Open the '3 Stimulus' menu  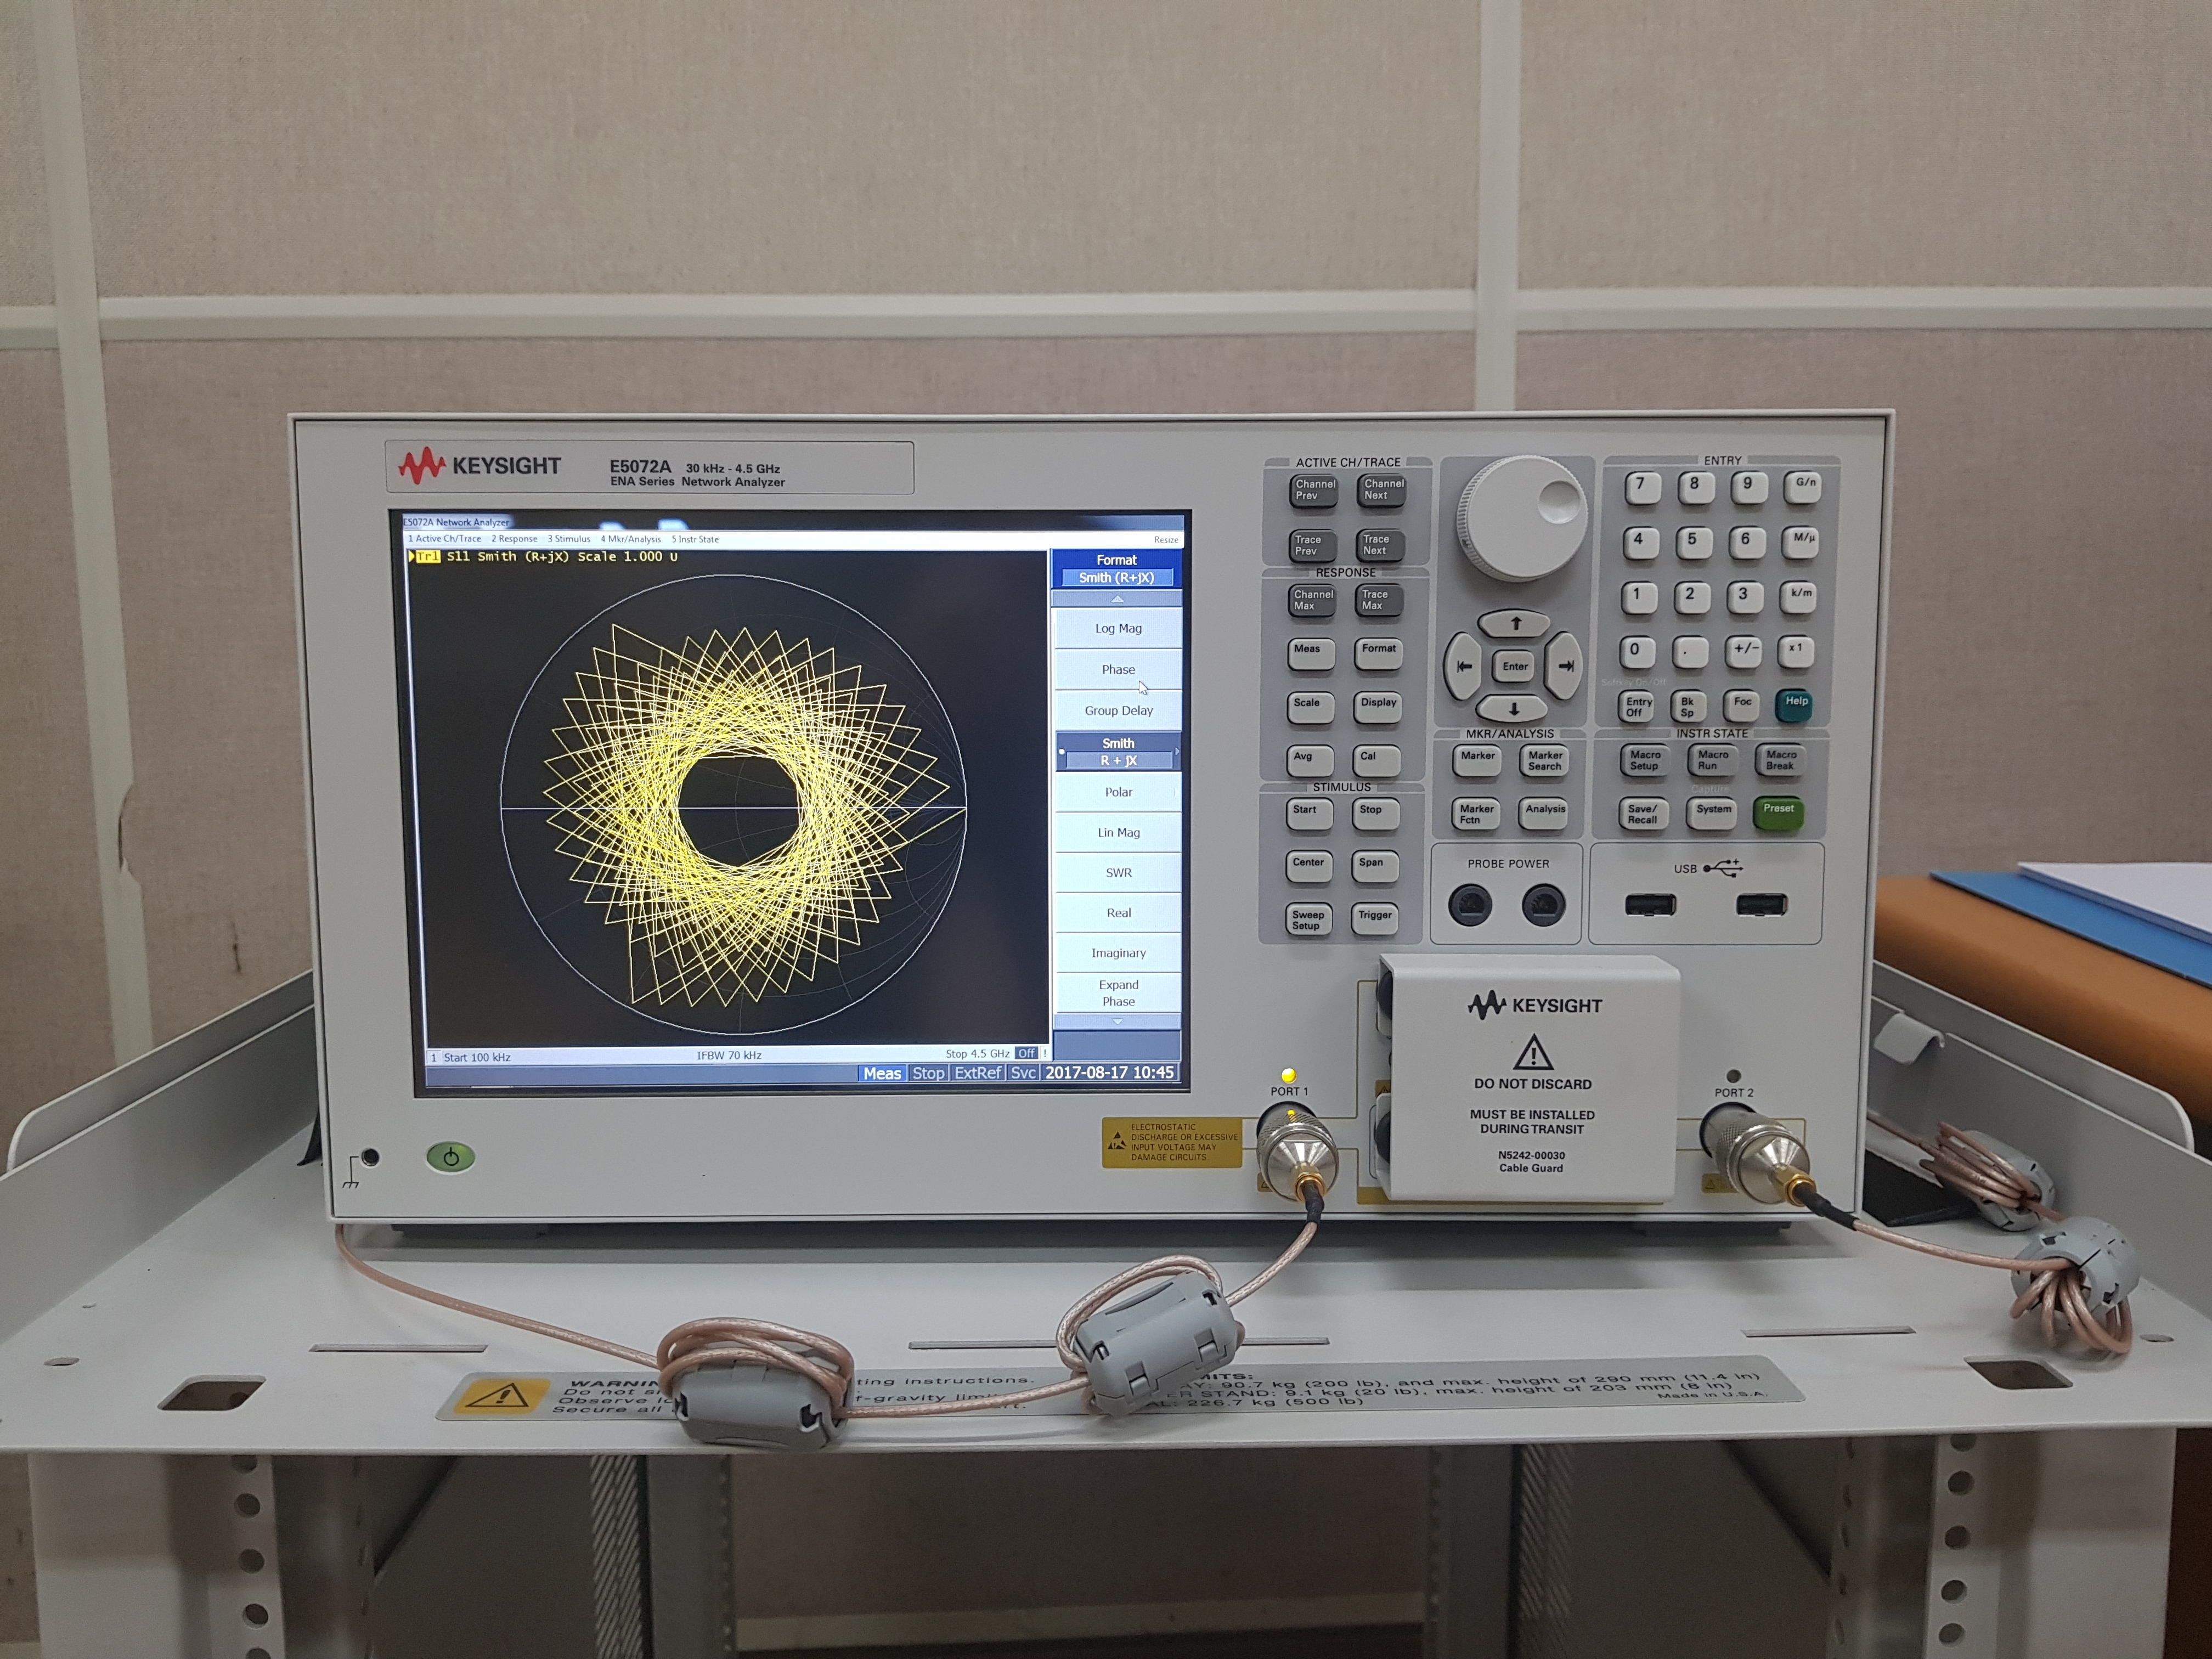pyautogui.click(x=569, y=538)
